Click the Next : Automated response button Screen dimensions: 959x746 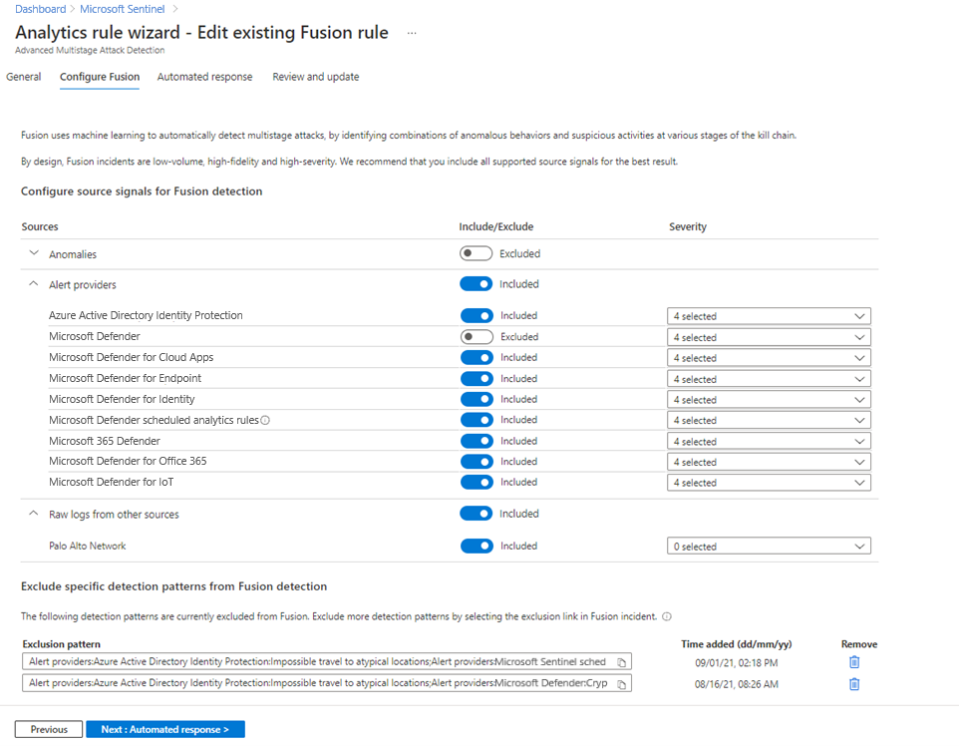pos(165,729)
